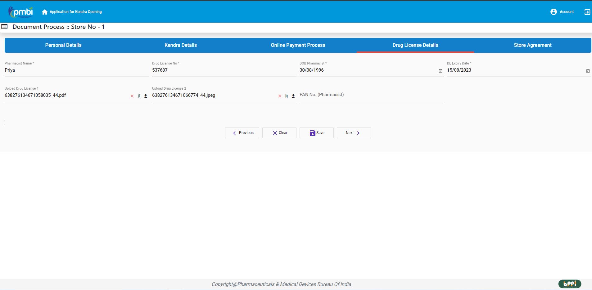Download the Drug License 1 pdf
The image size is (592, 290).
pos(146,96)
